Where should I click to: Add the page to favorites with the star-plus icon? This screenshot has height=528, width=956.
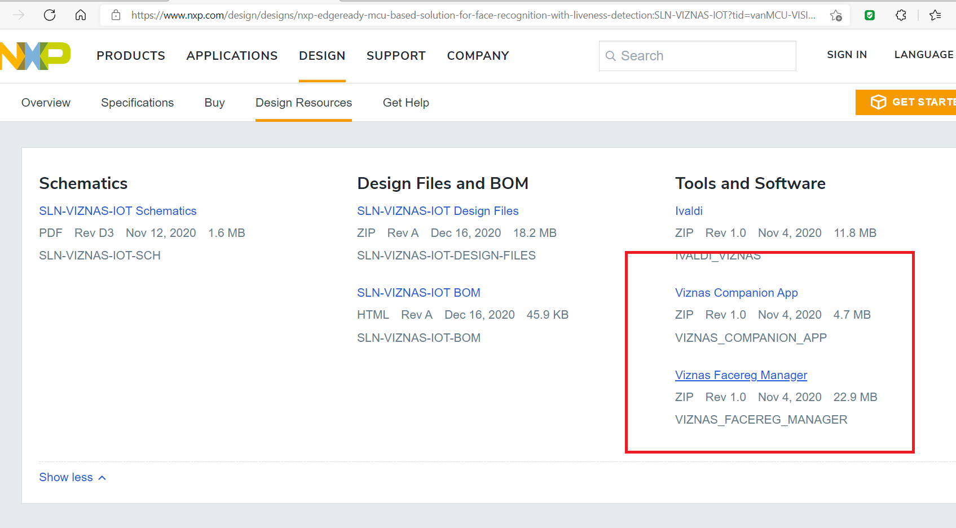836,15
